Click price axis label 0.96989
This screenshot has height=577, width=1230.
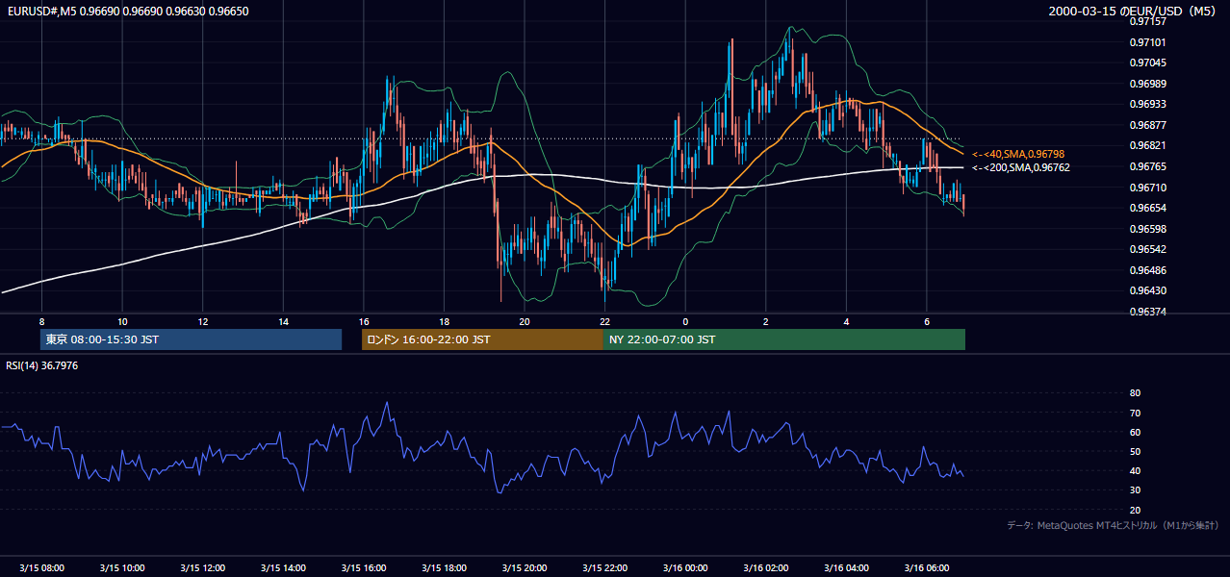[x=1148, y=84]
